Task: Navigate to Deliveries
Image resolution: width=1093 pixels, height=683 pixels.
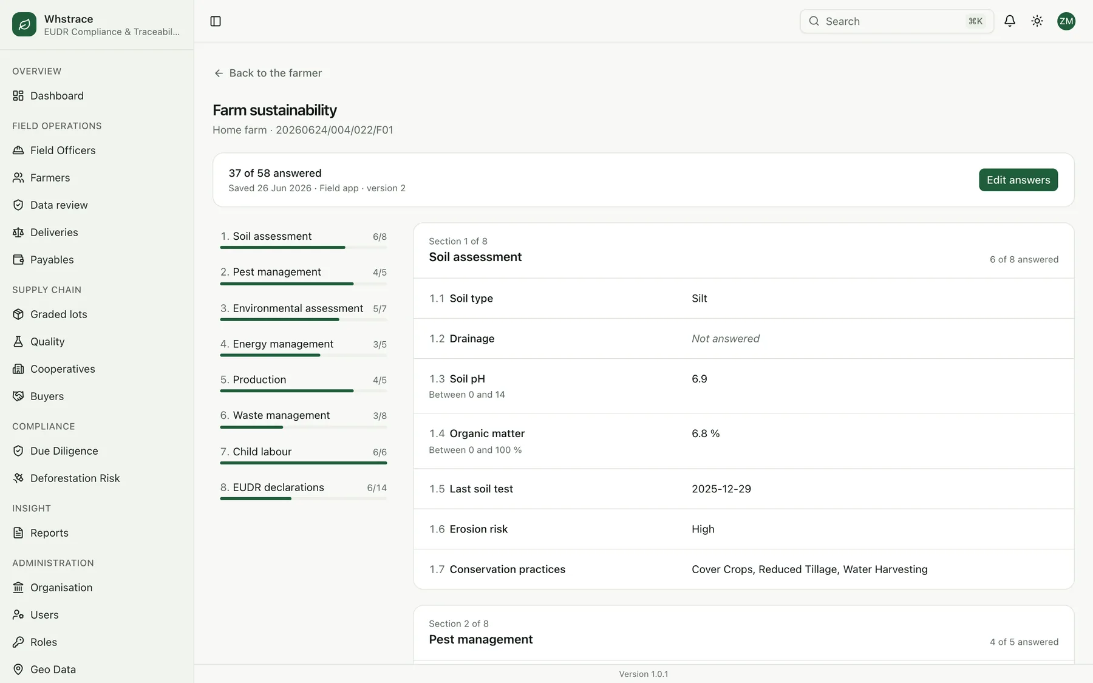Action: pyautogui.click(x=97, y=233)
